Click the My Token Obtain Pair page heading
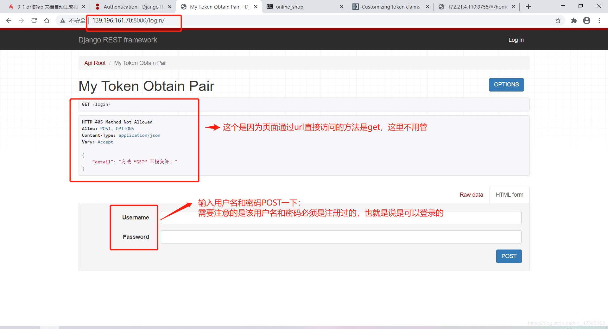 point(146,86)
